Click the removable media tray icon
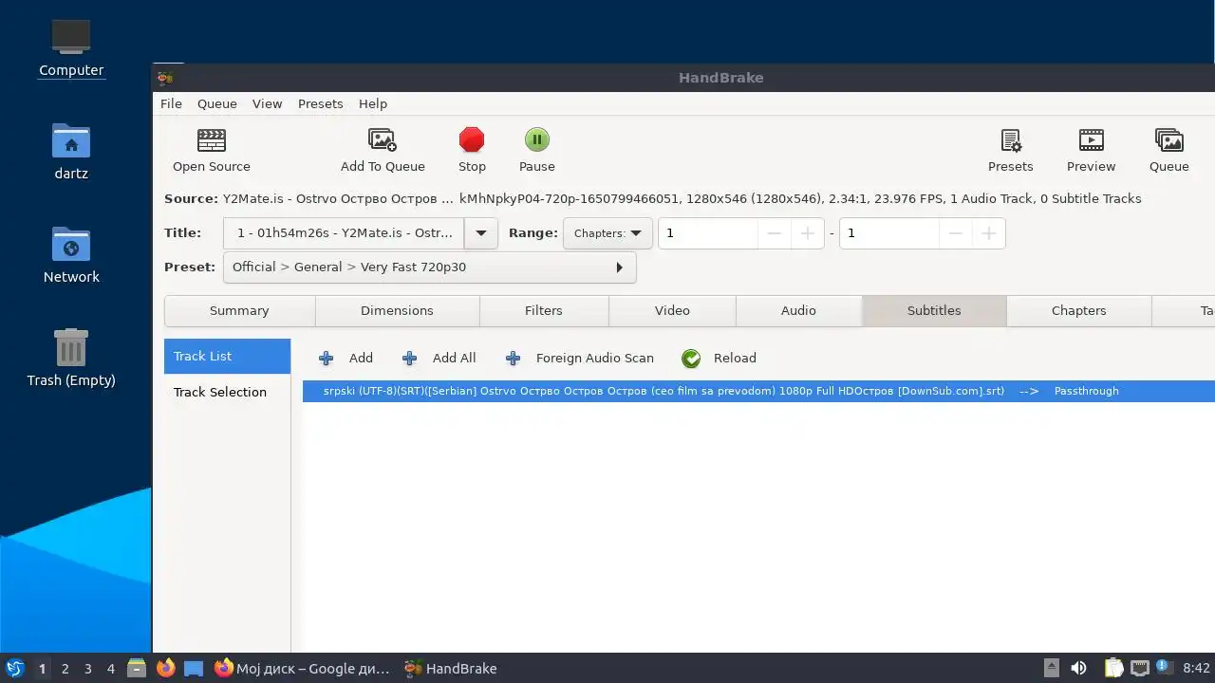This screenshot has width=1215, height=683. [1051, 668]
